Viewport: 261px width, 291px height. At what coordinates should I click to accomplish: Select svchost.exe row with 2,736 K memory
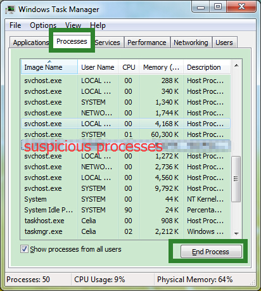click(125, 167)
